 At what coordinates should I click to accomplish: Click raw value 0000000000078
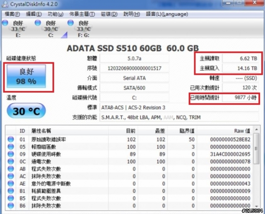[x=230, y=162]
